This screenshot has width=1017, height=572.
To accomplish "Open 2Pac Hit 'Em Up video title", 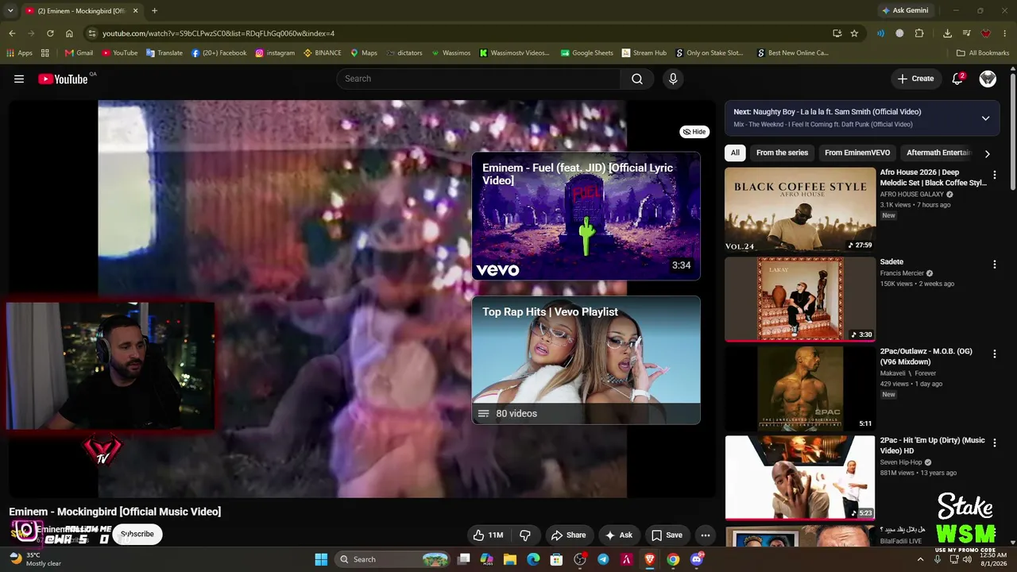I will pyautogui.click(x=932, y=446).
